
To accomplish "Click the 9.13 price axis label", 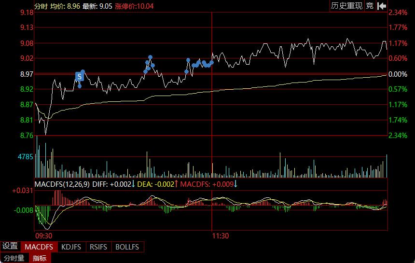I will pos(27,27).
